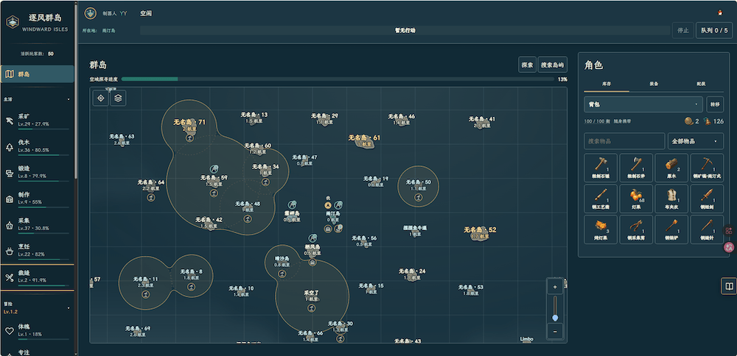Click the player avatar emblem in header
Viewport: 737px width, 356px height.
coord(90,13)
